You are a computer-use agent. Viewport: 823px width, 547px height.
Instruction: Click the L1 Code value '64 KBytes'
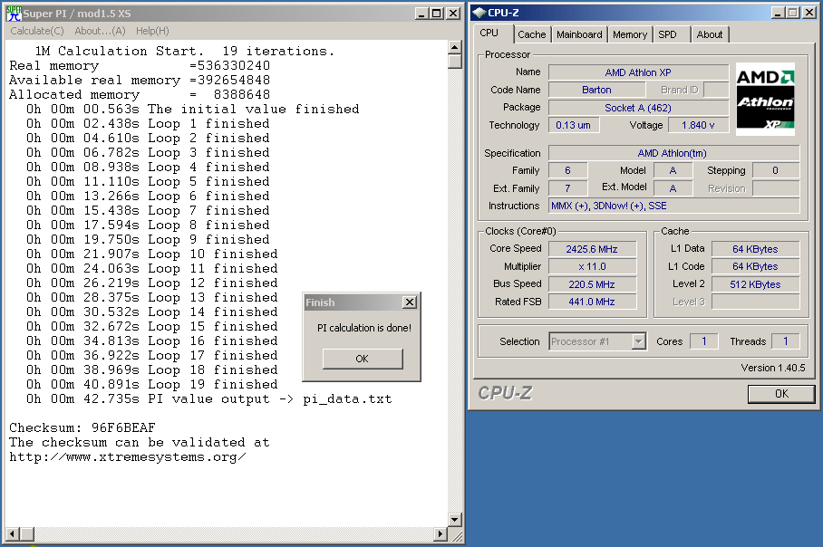pos(755,266)
